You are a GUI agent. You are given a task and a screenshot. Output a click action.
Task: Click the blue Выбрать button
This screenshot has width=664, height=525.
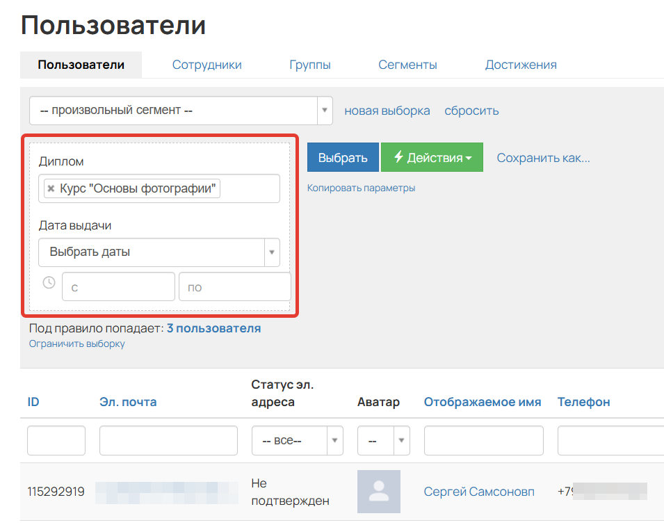tap(343, 156)
